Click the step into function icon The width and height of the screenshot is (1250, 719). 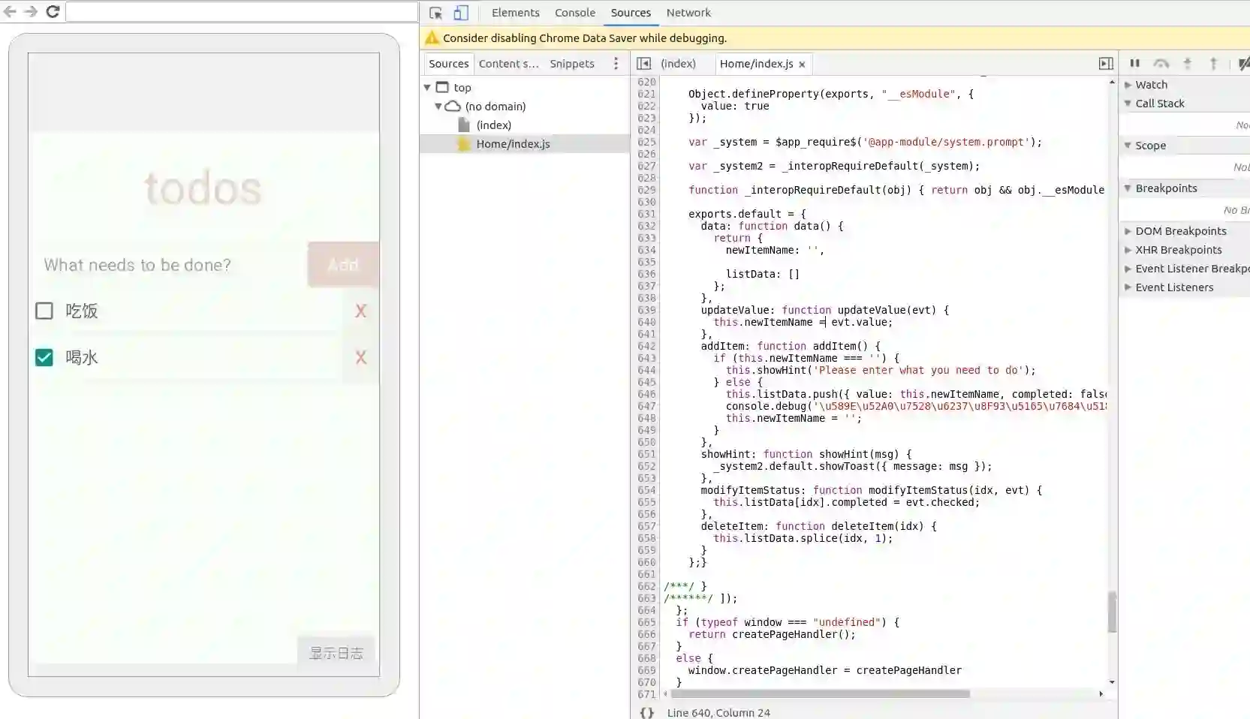[x=1187, y=64]
